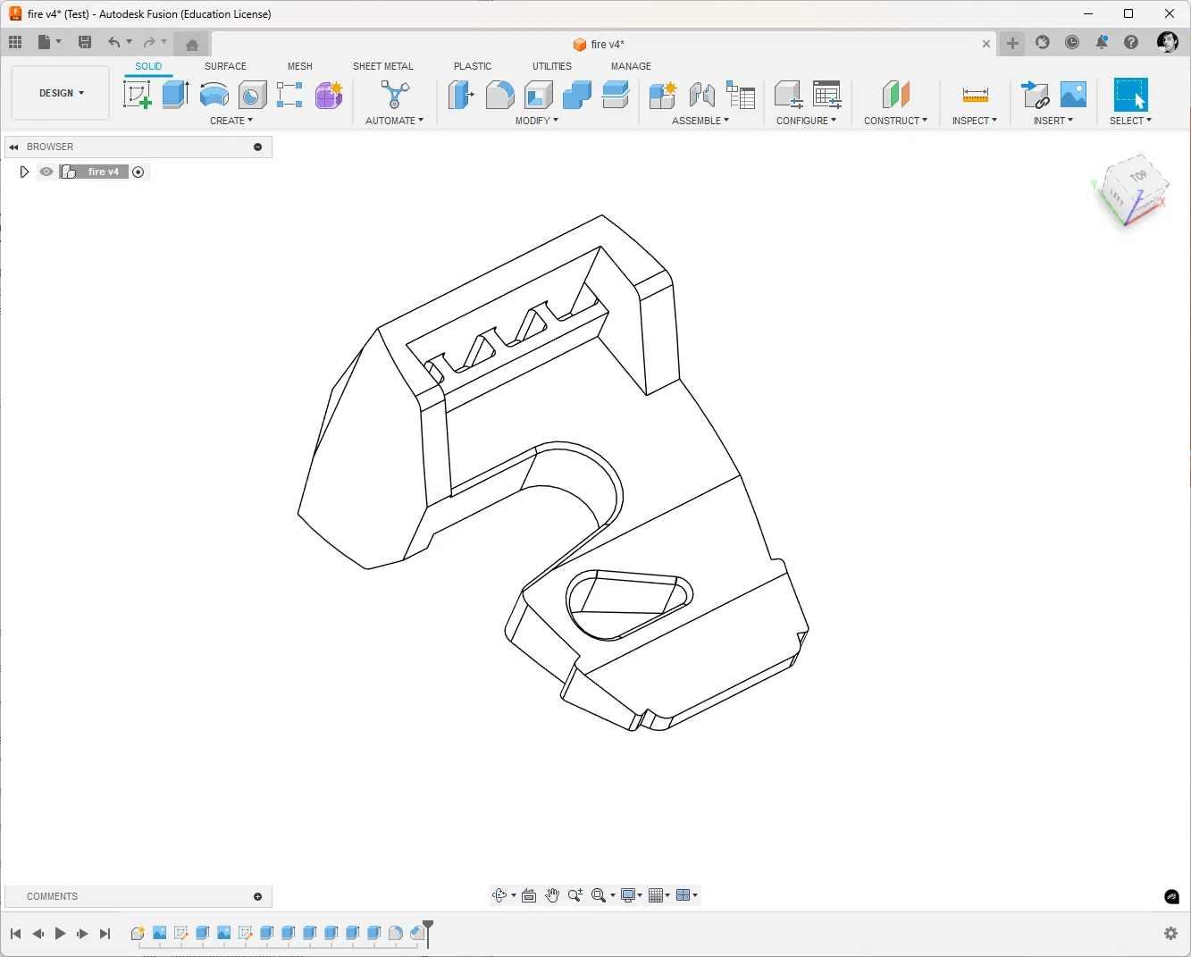Screen dimensions: 1191x957
Task: Jump to the end of timeline
Action: [105, 934]
